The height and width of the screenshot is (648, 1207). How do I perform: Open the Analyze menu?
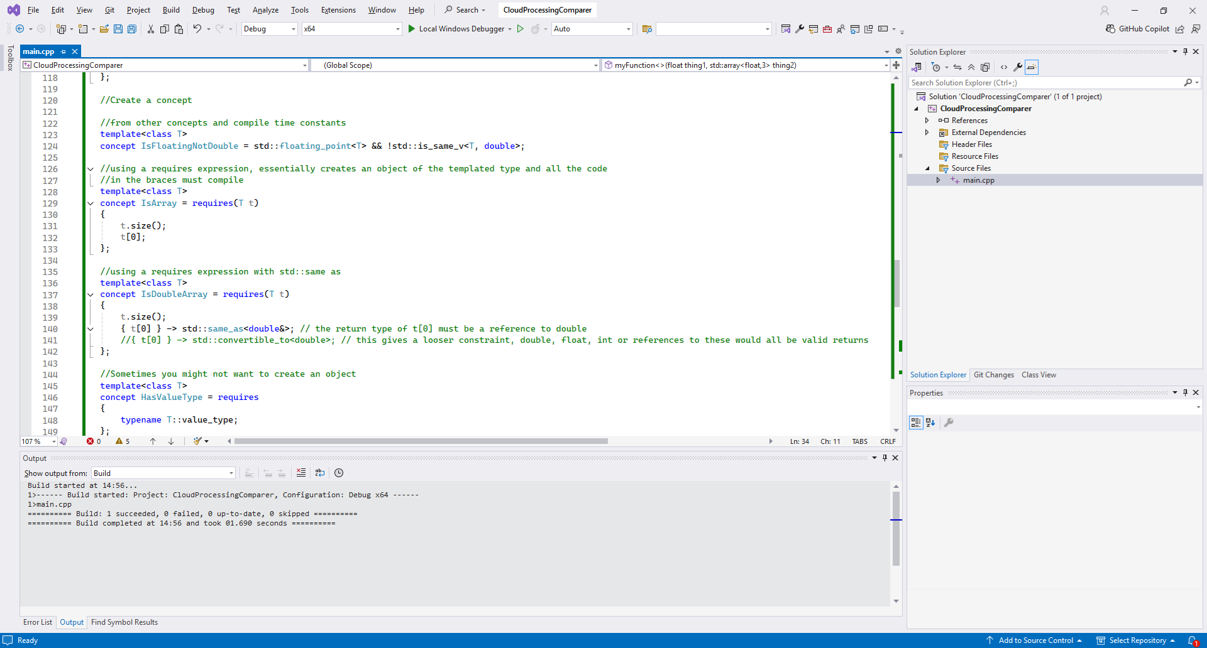[265, 10]
